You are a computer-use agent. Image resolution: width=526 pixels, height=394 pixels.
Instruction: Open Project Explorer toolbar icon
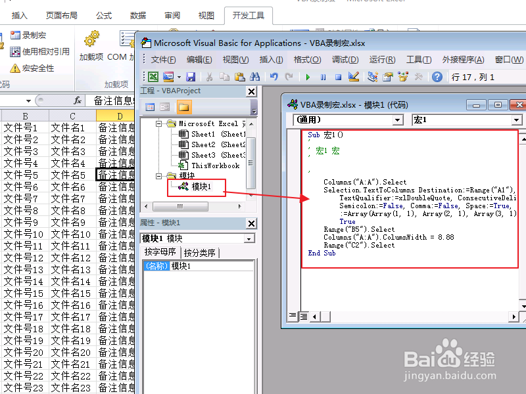373,77
